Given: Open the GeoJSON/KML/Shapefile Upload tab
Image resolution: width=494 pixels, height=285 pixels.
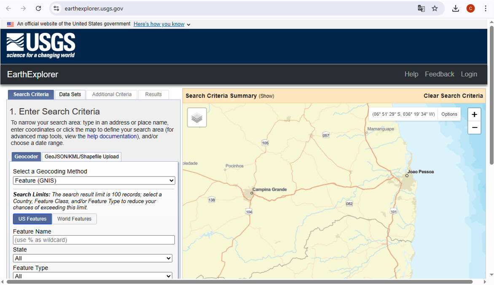Looking at the screenshot, I should coord(82,157).
